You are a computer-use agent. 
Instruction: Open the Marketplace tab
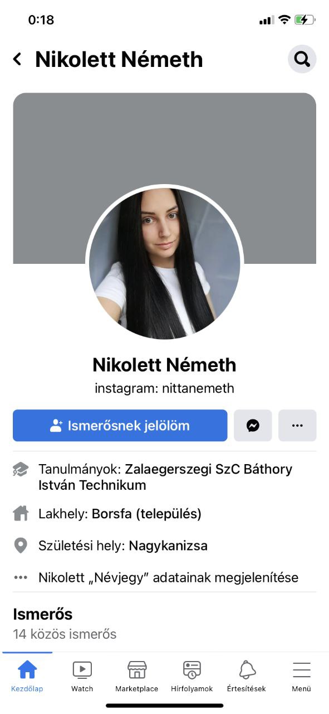pos(137,676)
